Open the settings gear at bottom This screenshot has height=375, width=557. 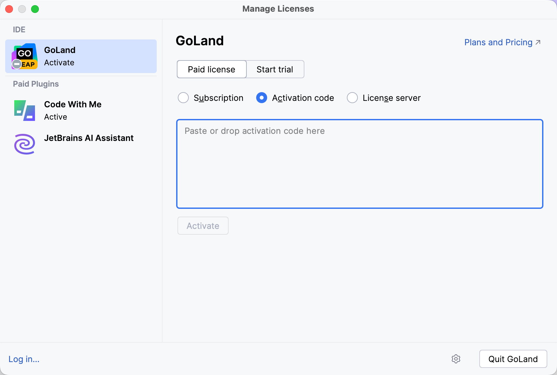click(456, 359)
